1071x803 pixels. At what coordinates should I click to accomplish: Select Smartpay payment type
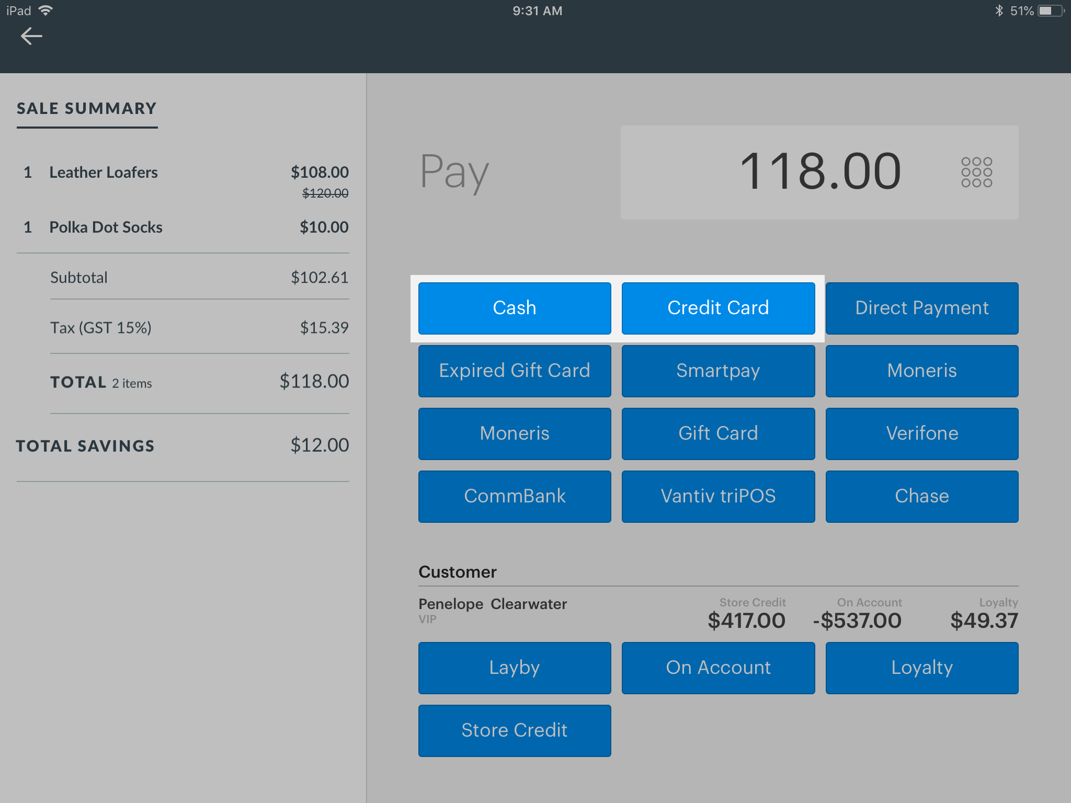[x=718, y=371]
